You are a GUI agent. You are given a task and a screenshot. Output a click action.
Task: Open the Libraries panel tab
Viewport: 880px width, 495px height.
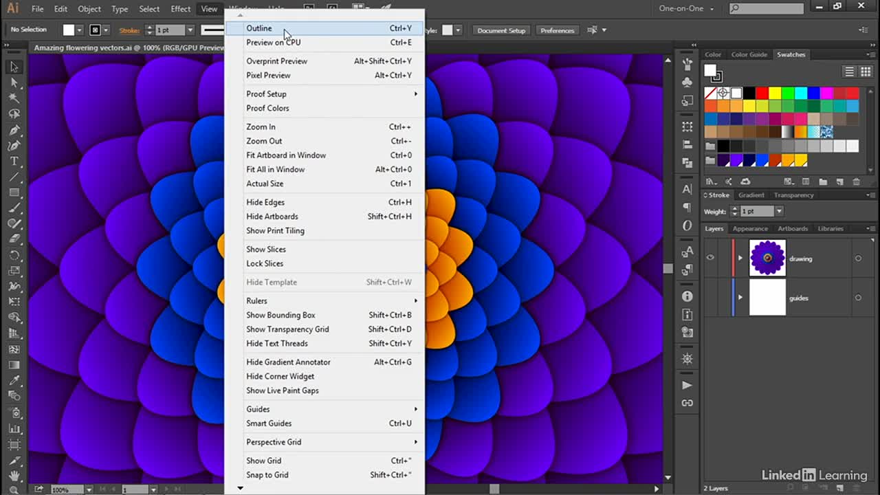[830, 228]
